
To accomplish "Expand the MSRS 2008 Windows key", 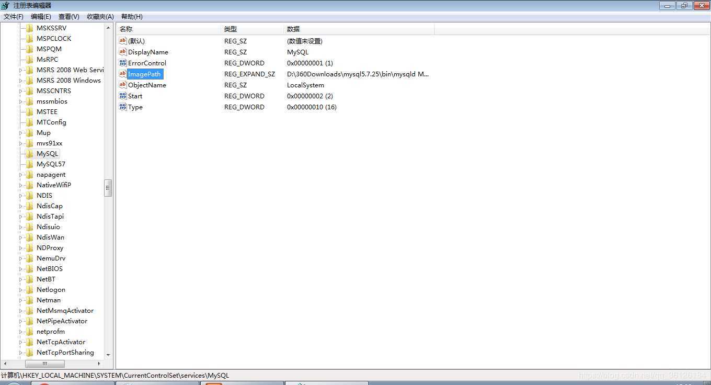I will coord(21,81).
